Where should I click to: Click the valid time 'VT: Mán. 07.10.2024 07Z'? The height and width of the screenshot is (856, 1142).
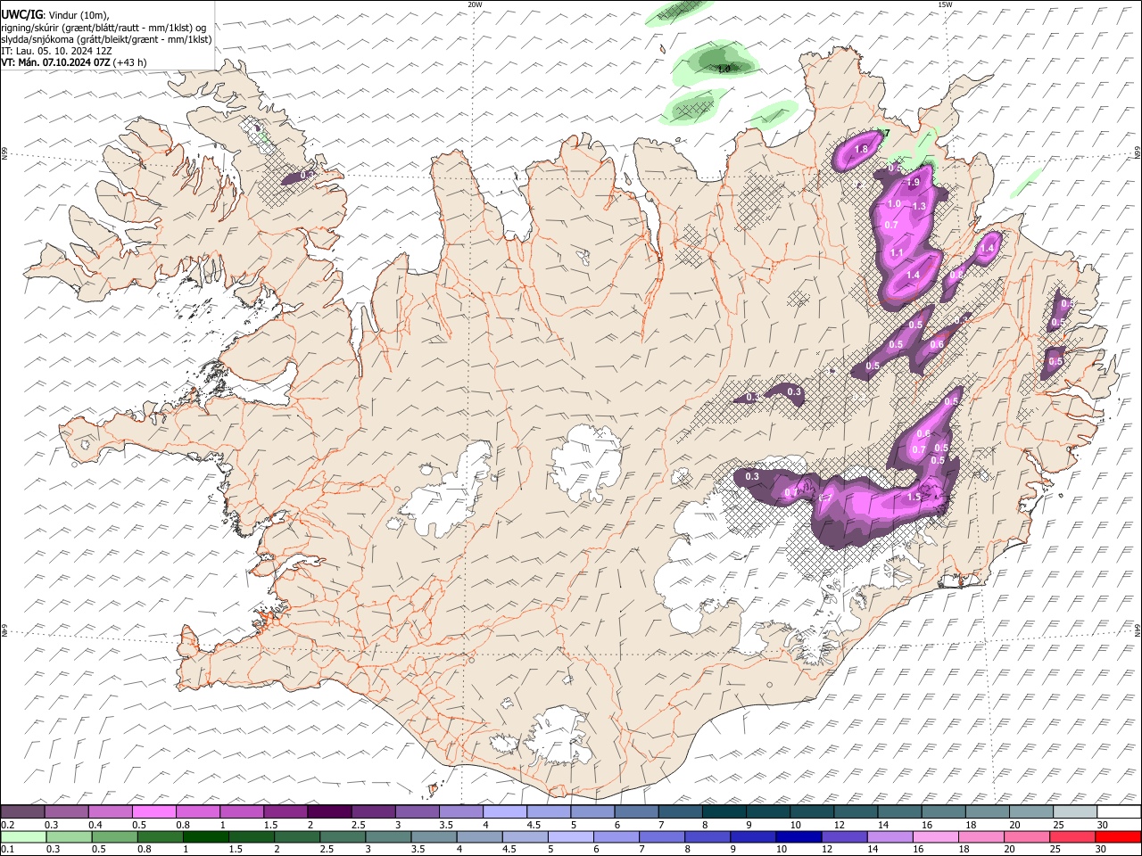tap(56, 62)
